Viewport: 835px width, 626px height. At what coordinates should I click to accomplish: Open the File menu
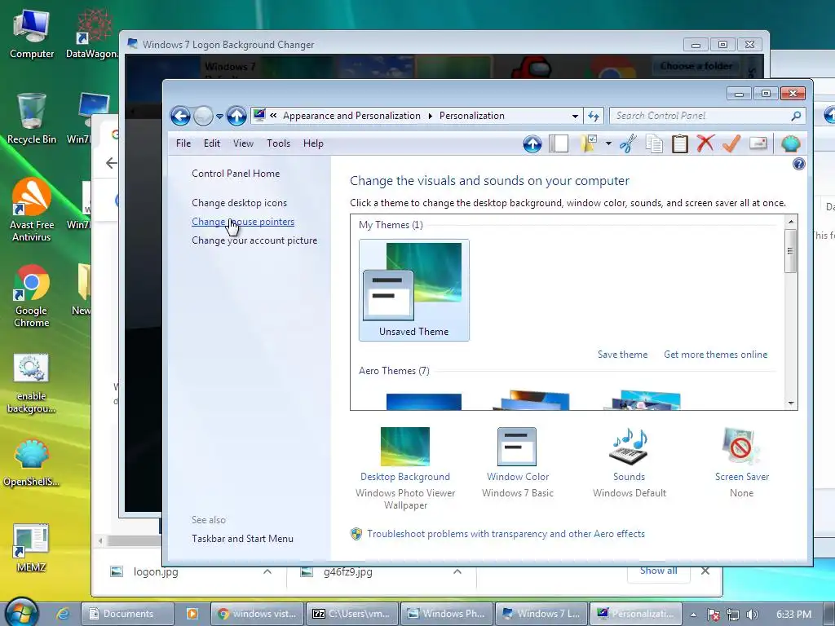point(183,143)
